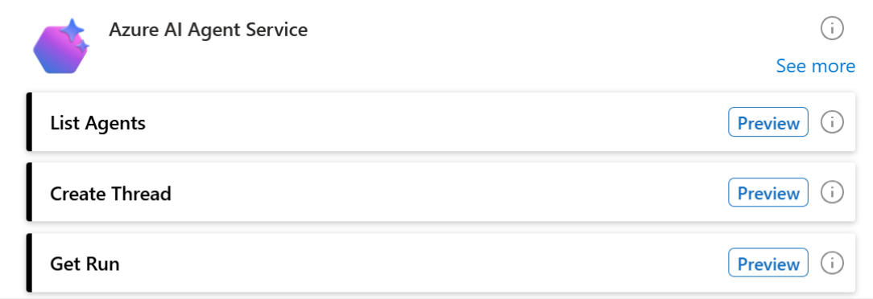Click the Preview badge on Create Thread
Viewport: 873px width, 299px height.
[768, 192]
